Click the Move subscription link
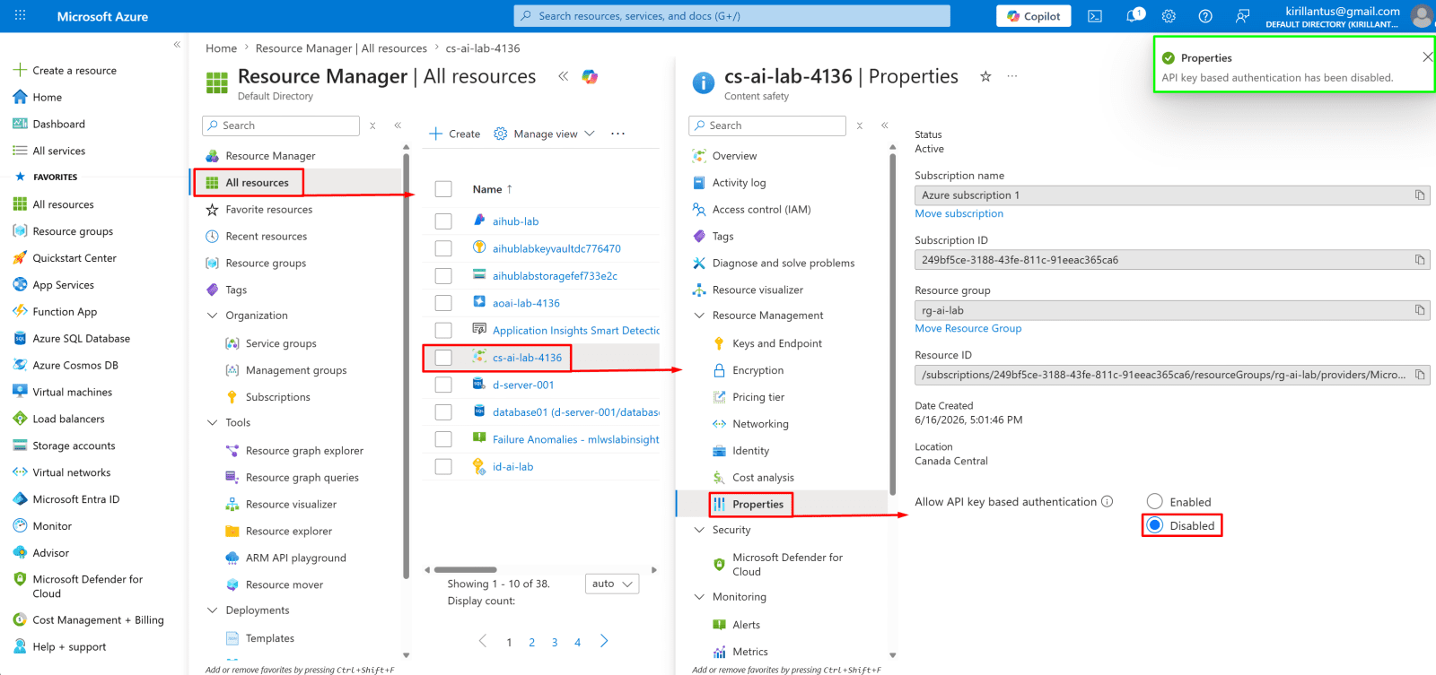1436x675 pixels. [x=959, y=213]
